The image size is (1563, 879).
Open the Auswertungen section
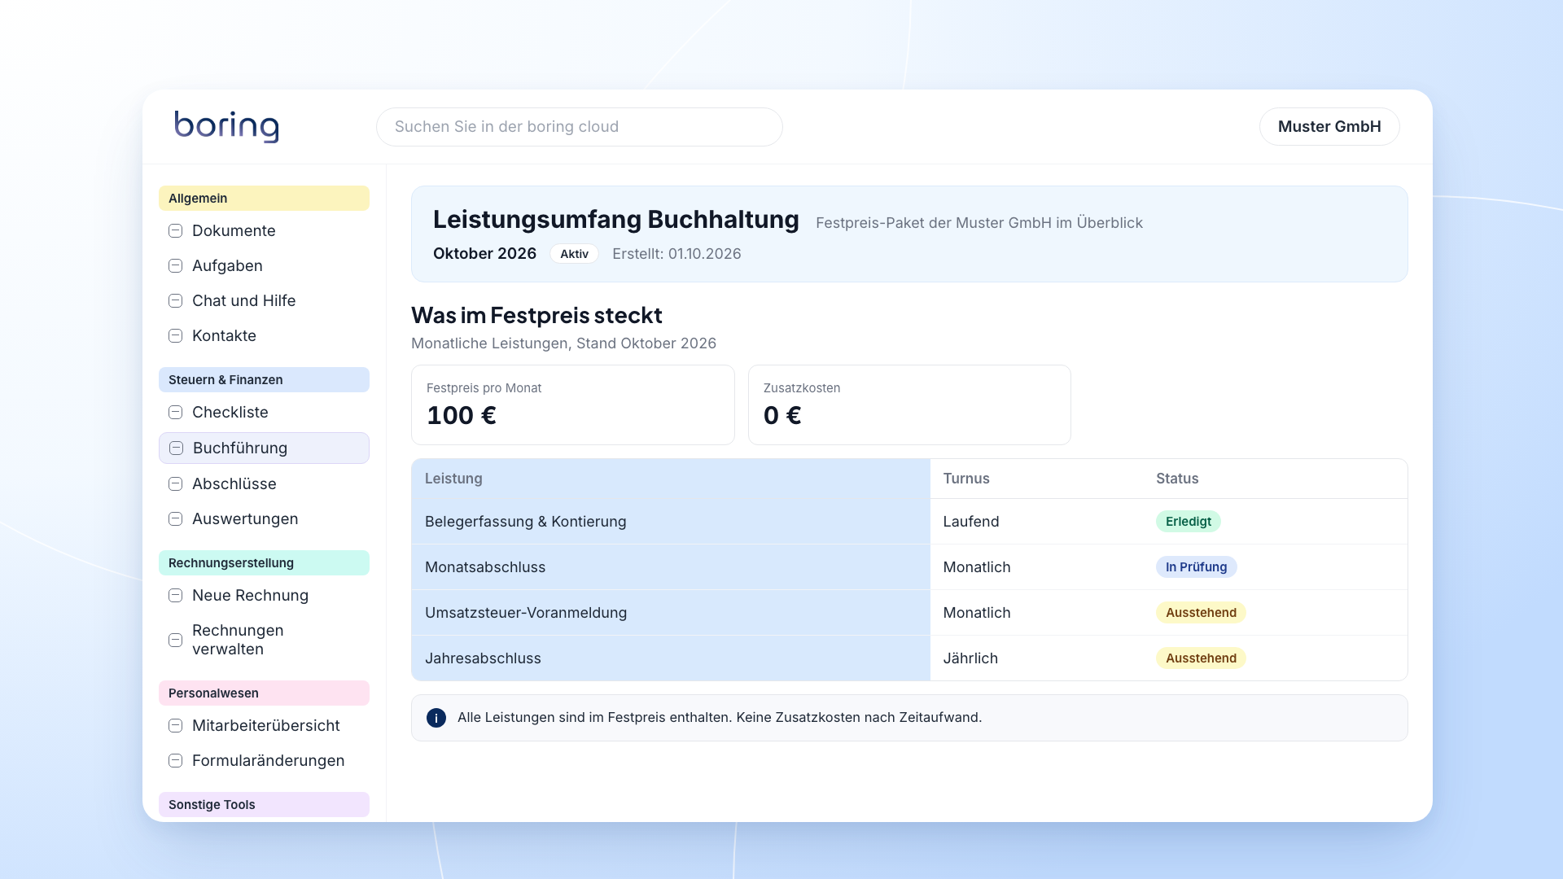pos(264,519)
